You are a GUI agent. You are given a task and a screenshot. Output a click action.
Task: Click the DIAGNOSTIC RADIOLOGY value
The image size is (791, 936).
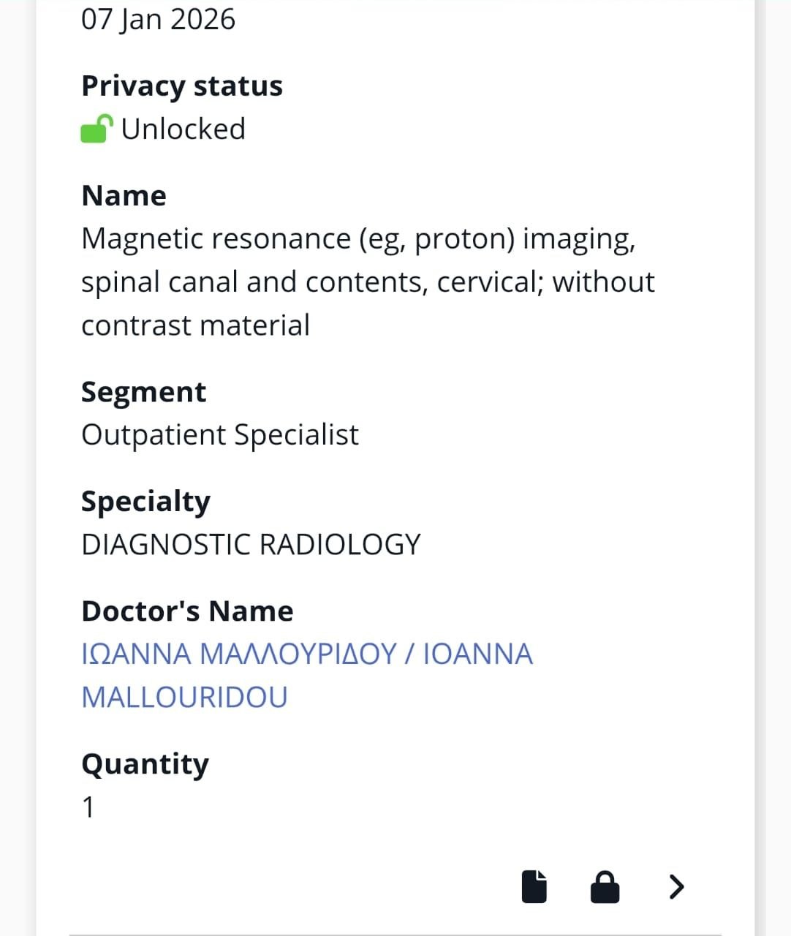pos(251,545)
